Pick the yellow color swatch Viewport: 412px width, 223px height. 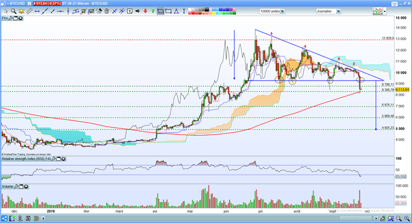pyautogui.click(x=214, y=13)
